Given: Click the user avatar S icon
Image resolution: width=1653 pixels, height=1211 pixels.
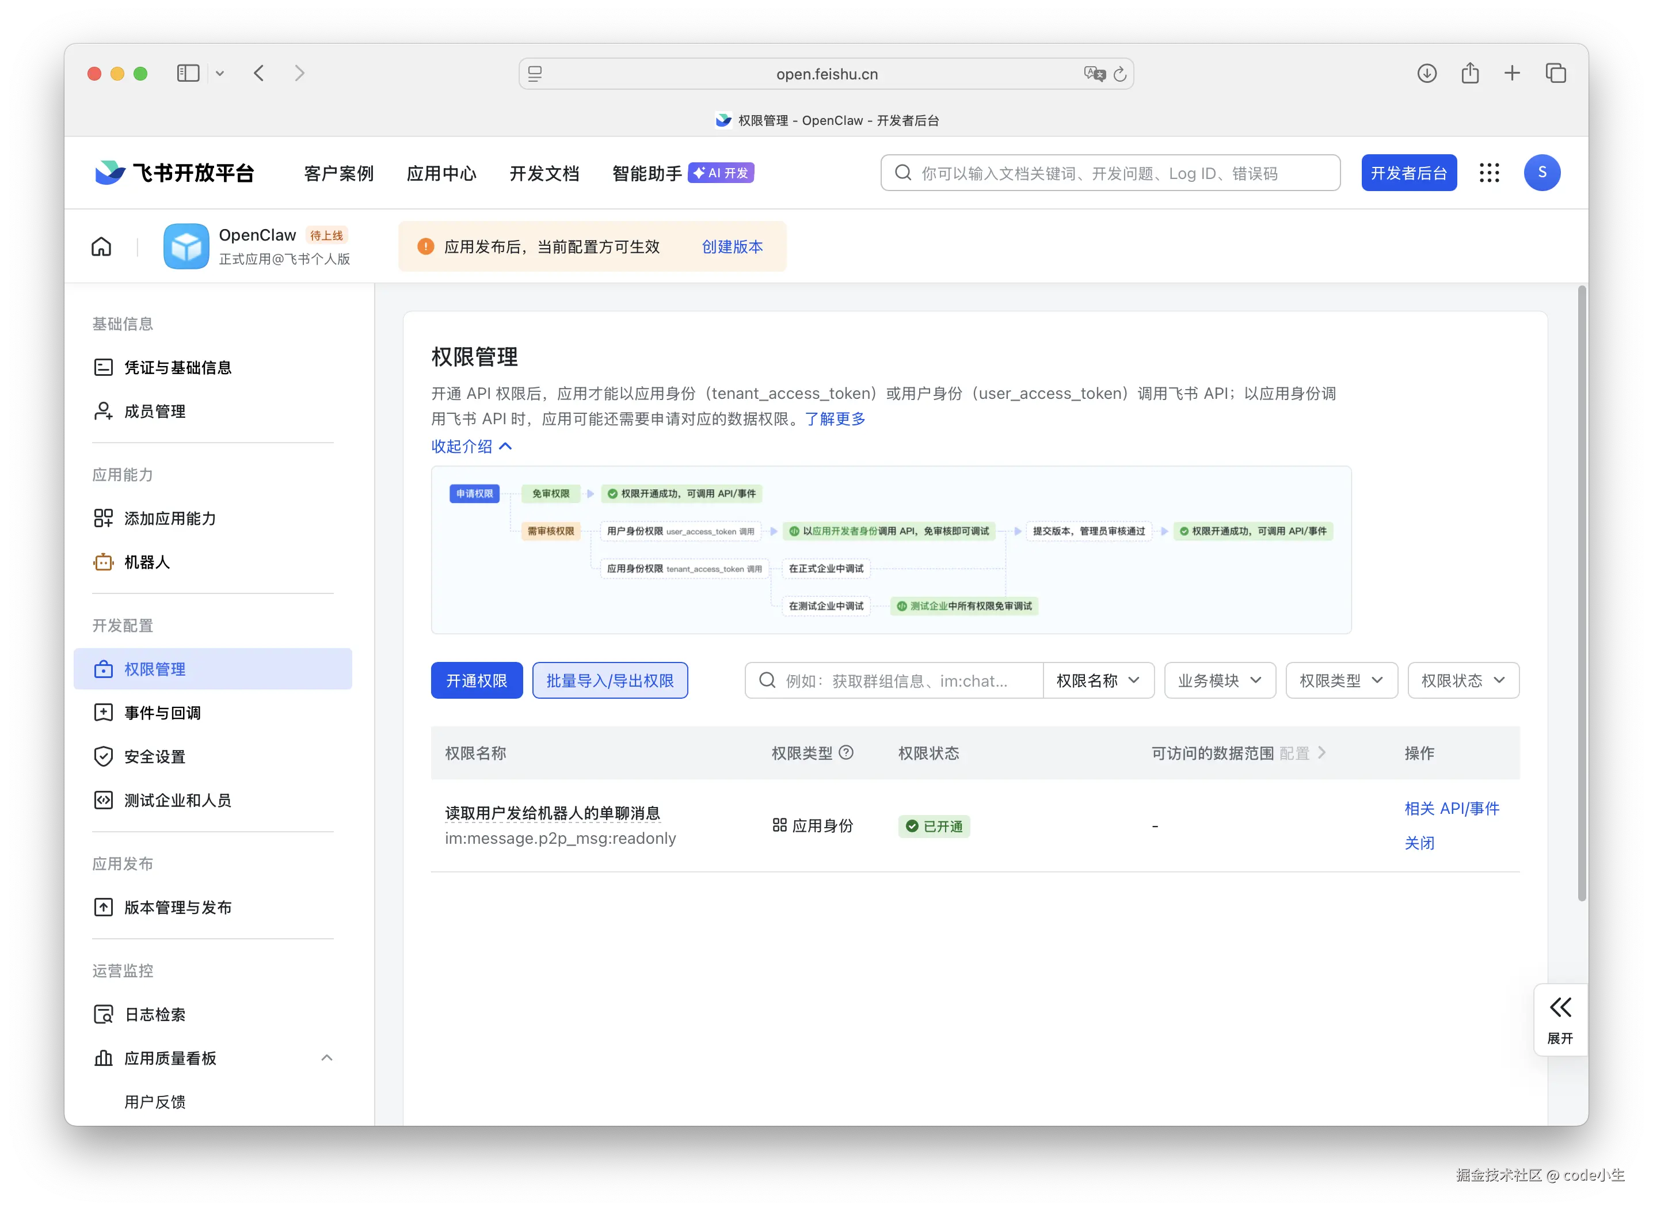Looking at the screenshot, I should 1541,173.
